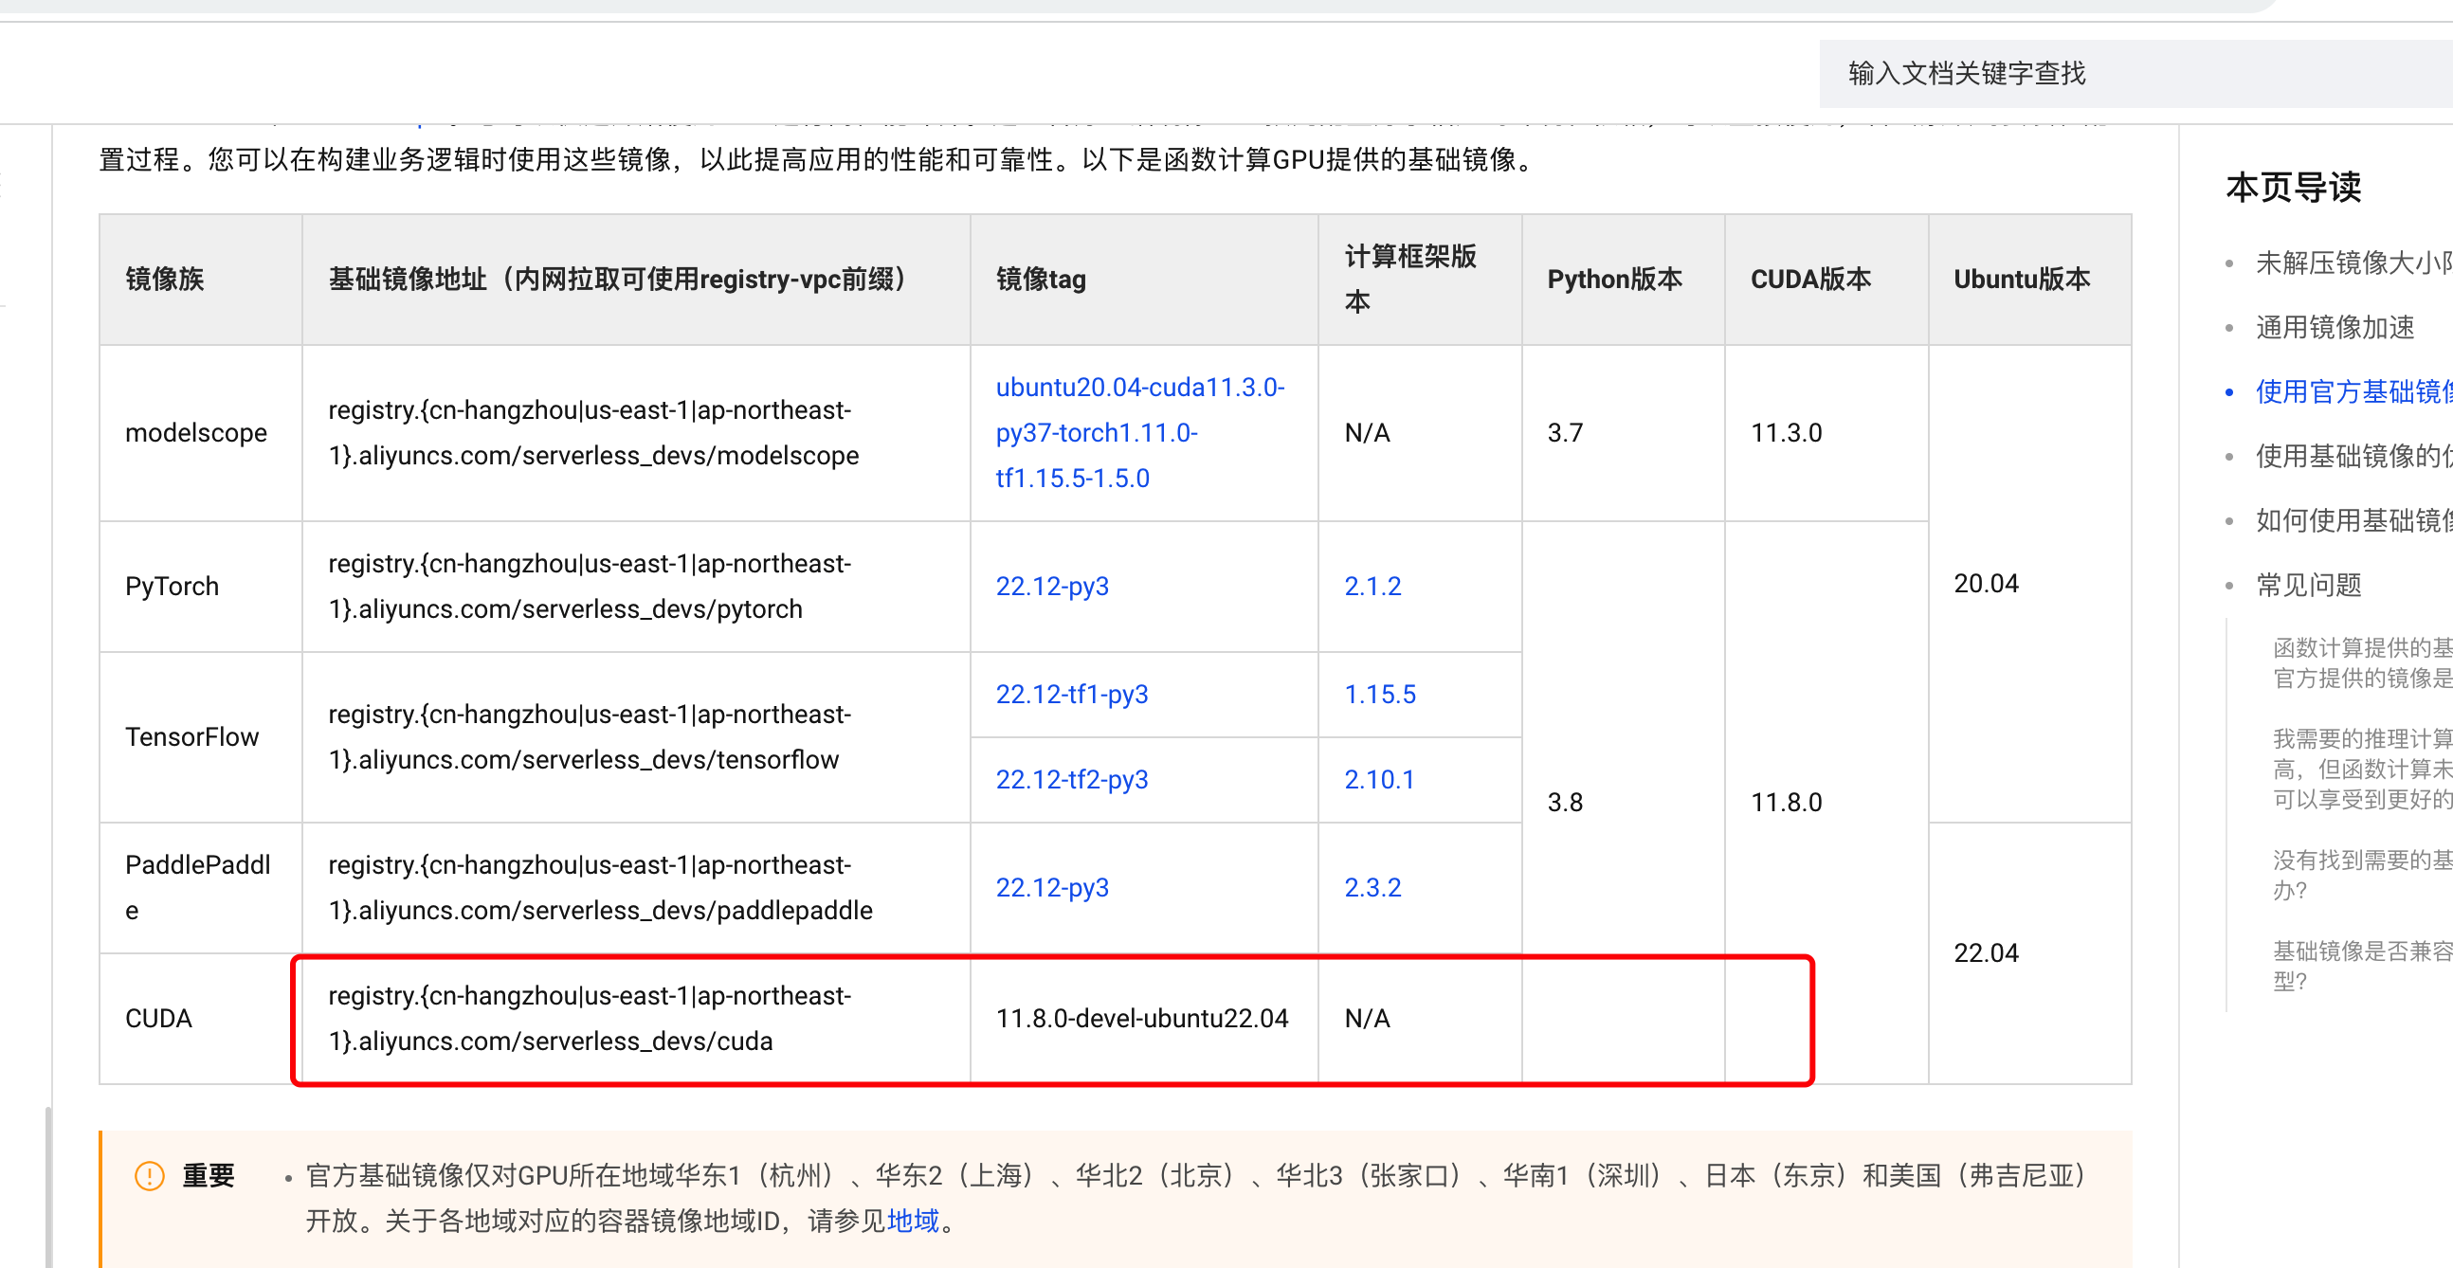Screen dimensions: 2453x1268
Task: Click the modelscope image family cell
Action: [x=201, y=432]
